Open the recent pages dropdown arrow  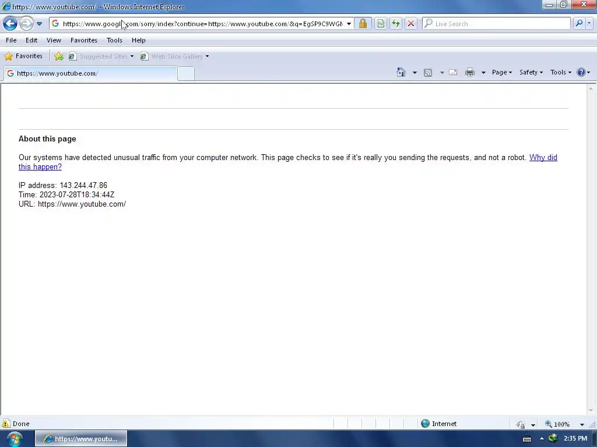(39, 24)
